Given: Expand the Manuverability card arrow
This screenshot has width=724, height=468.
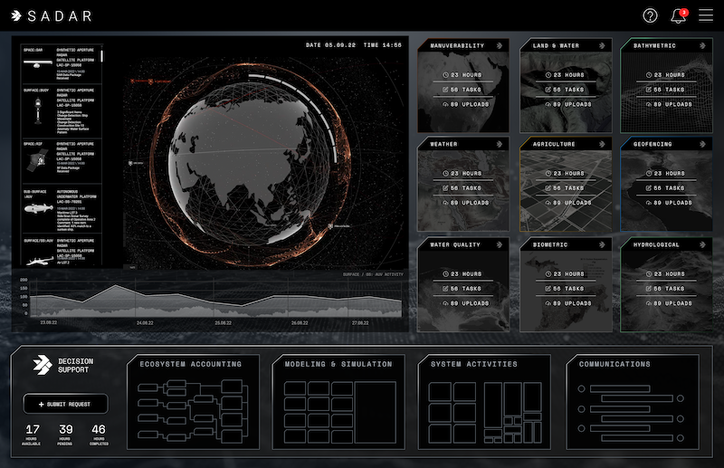Looking at the screenshot, I should point(500,46).
